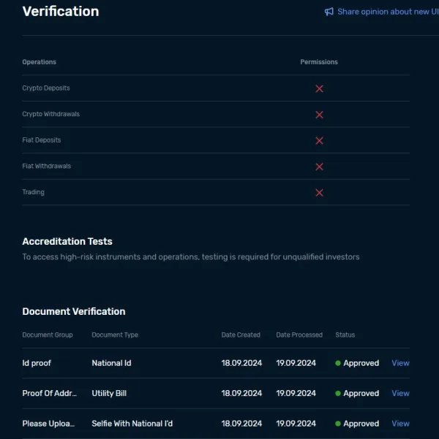View the Selfie With National Id document

(400, 424)
